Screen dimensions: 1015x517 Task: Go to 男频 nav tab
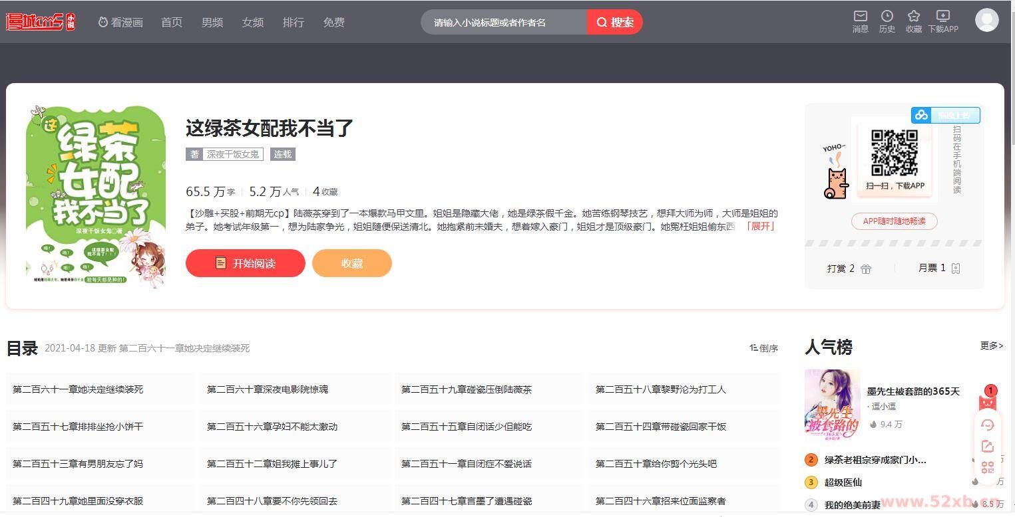pyautogui.click(x=212, y=23)
